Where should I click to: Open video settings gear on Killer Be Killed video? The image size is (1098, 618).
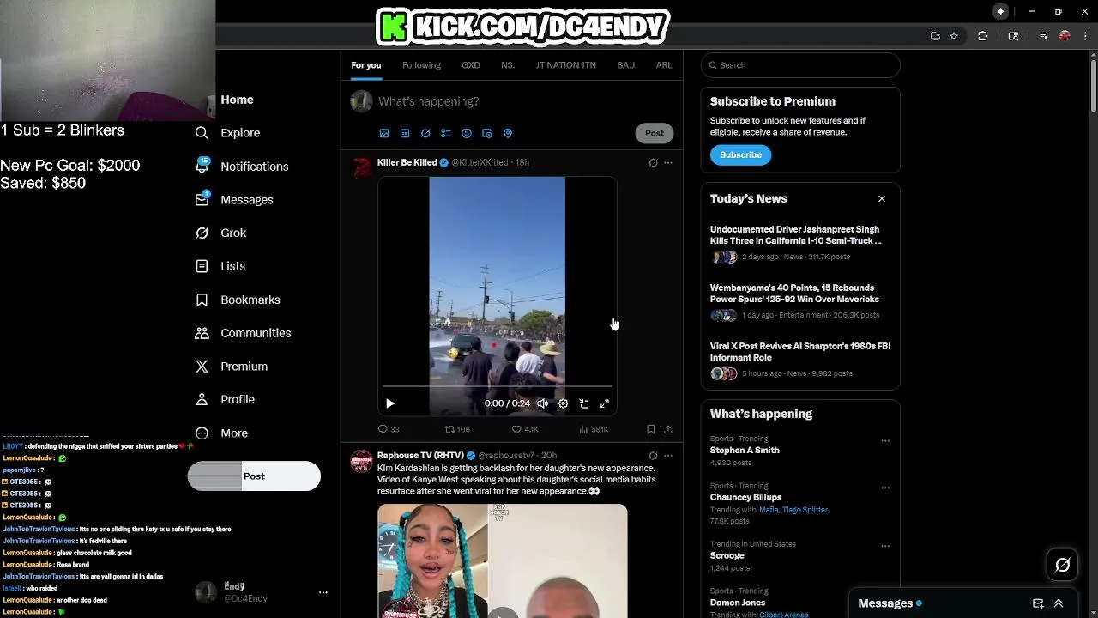563,403
